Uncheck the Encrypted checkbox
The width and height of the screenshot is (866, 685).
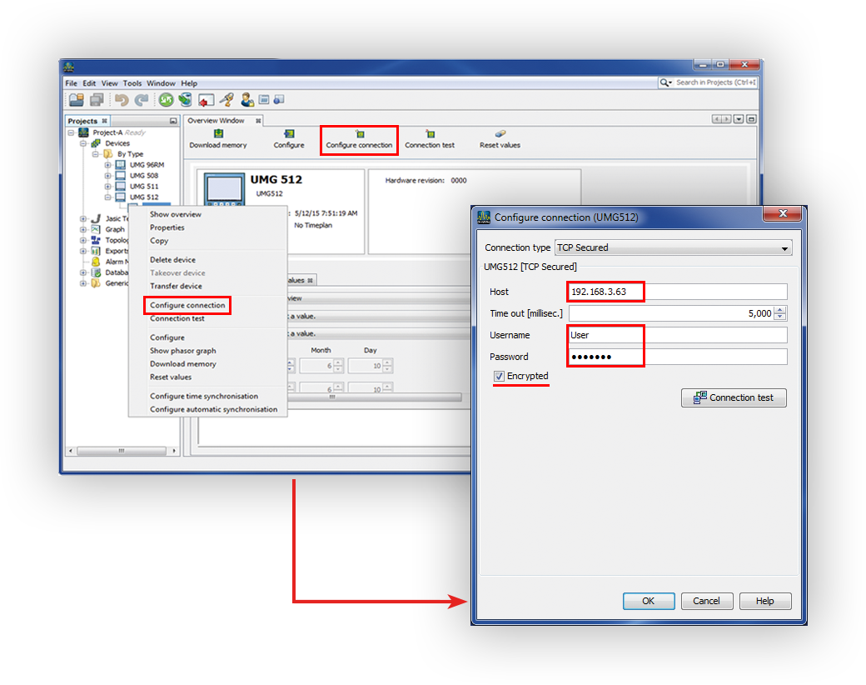point(499,376)
